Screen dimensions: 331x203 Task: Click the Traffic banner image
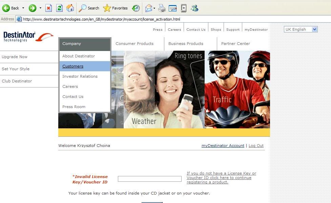(x=222, y=100)
